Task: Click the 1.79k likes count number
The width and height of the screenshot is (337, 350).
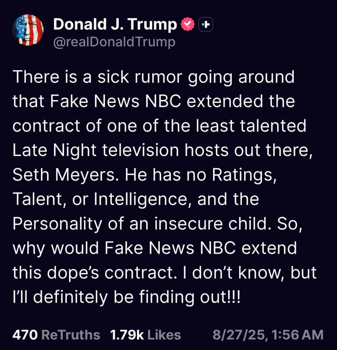Action: [127, 335]
